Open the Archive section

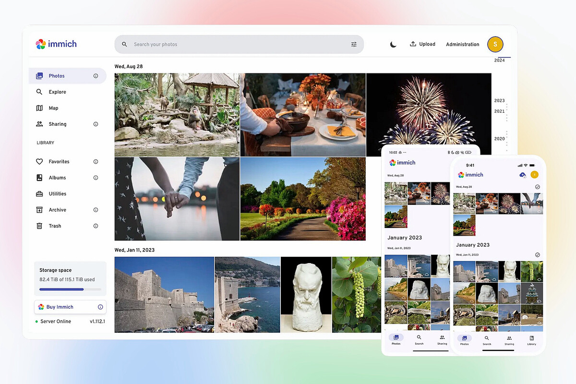(x=57, y=210)
